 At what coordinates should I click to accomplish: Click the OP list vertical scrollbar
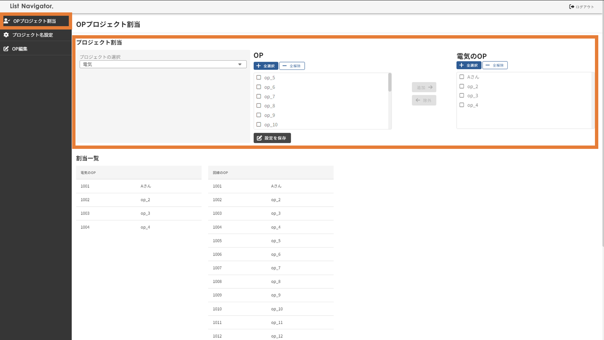click(390, 82)
